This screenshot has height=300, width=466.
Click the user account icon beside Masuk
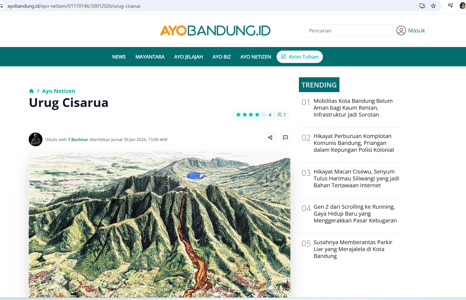coord(401,31)
